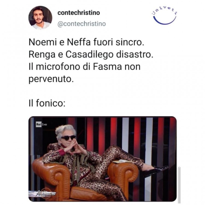Viewport: 205px width, 205px height.
Task: Open the attached tweet image
Action: click(102, 159)
